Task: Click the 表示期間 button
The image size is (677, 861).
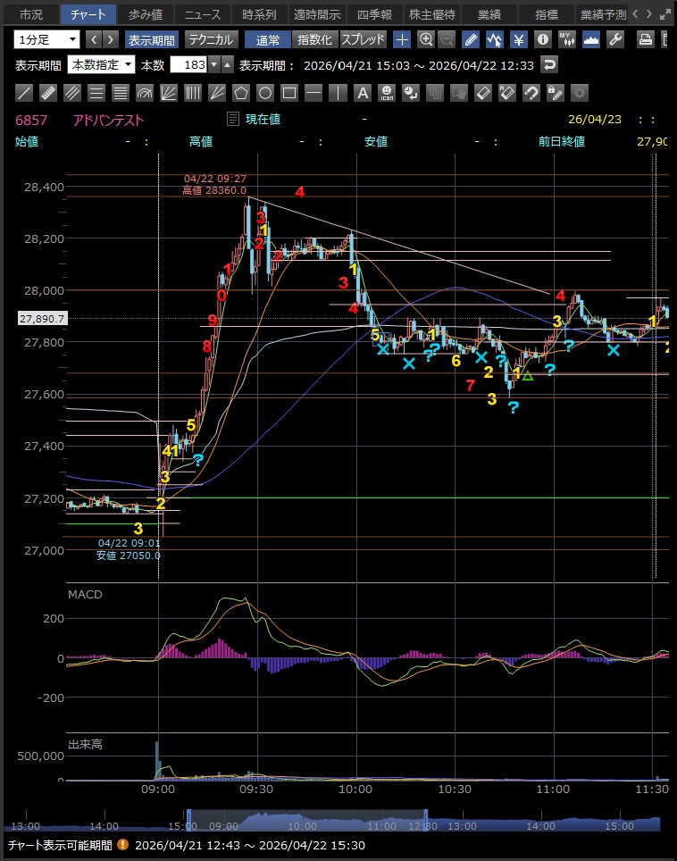Action: 151,39
